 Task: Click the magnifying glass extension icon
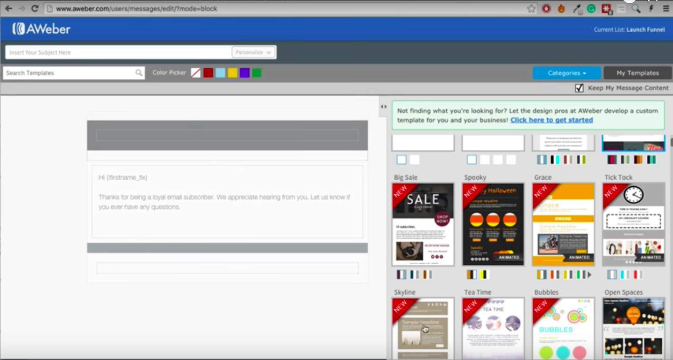[x=636, y=8]
